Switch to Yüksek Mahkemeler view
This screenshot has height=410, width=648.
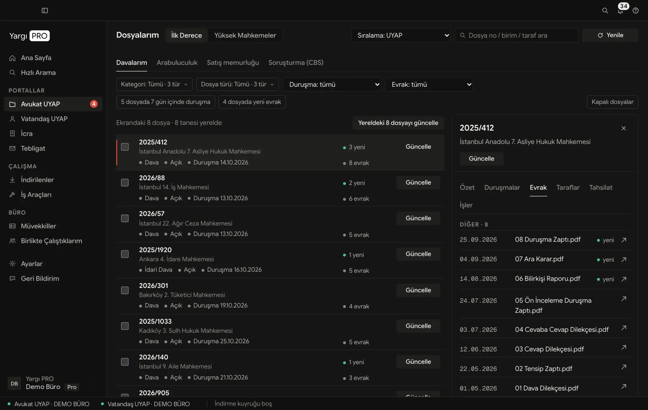coord(245,35)
